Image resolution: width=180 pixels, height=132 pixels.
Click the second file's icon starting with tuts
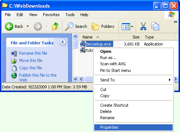click(x=83, y=50)
